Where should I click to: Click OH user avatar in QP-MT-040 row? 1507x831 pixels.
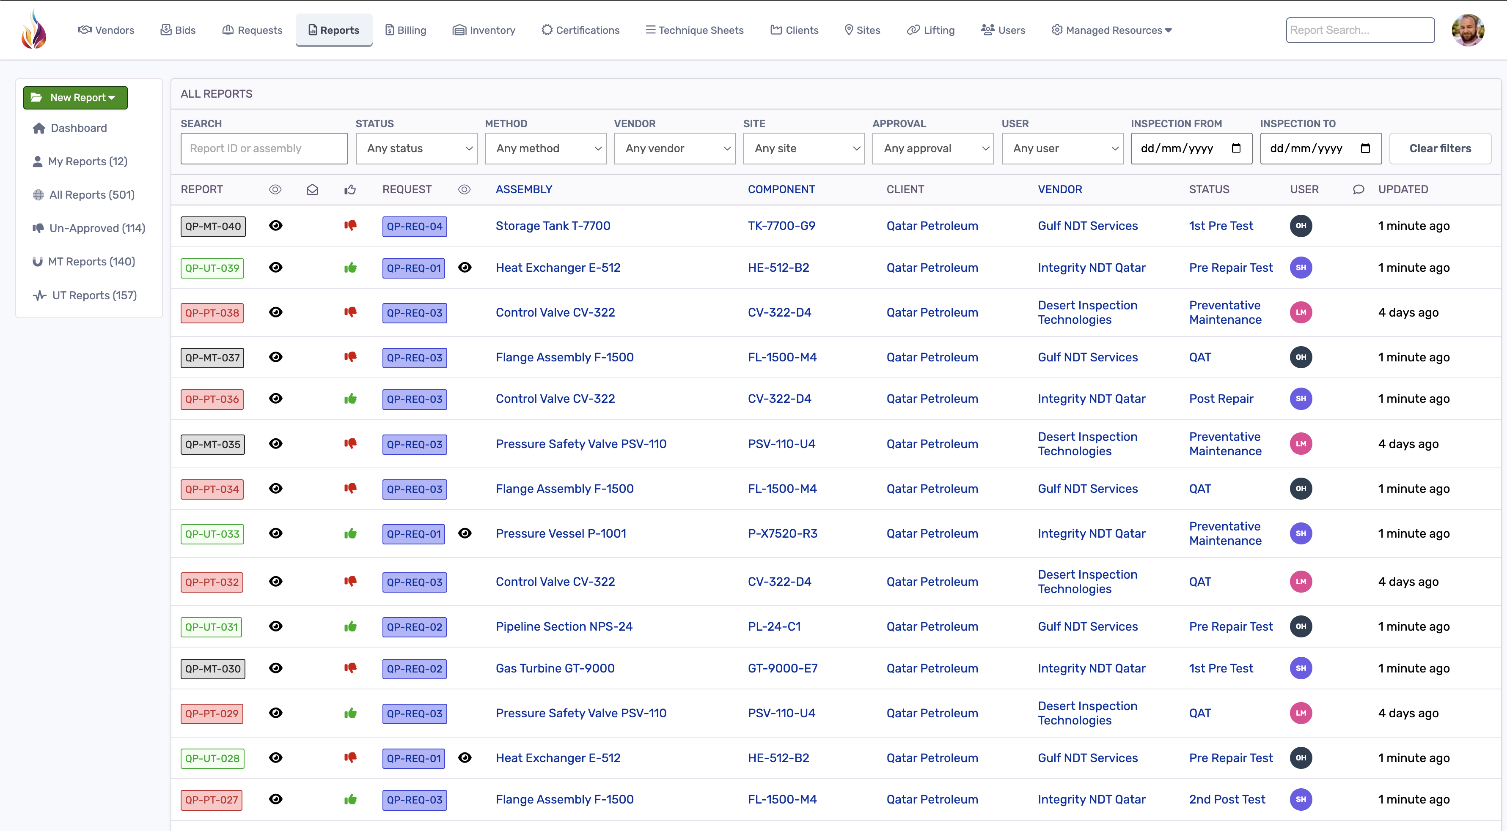[1301, 226]
